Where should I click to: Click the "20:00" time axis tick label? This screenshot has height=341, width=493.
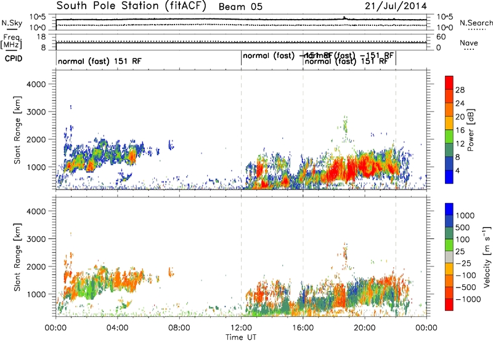click(x=365, y=328)
